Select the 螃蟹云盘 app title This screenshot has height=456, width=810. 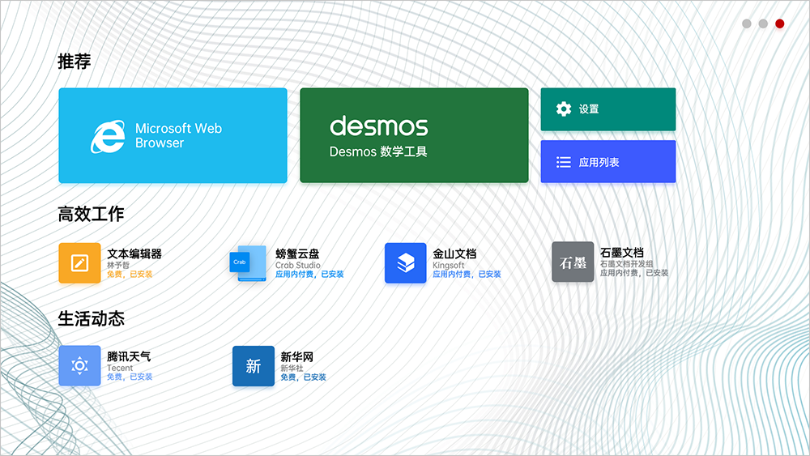297,254
